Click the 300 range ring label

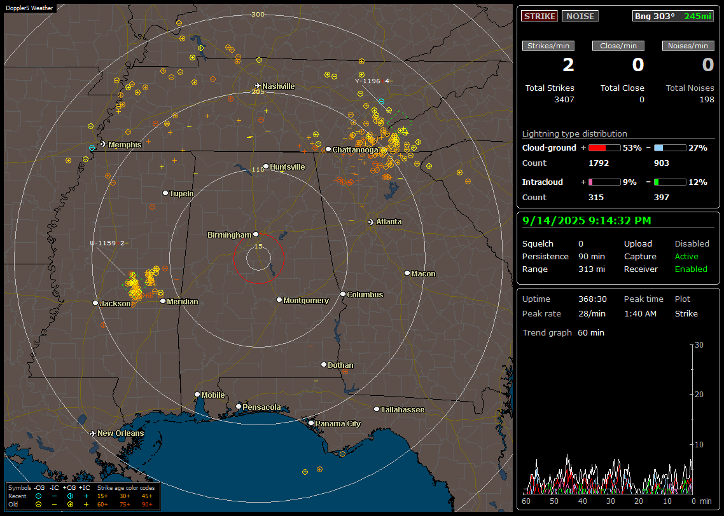(x=258, y=14)
